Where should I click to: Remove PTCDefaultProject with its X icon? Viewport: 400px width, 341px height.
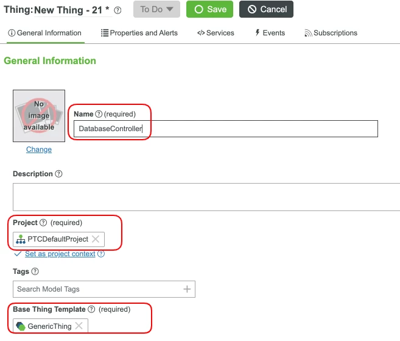click(x=96, y=239)
